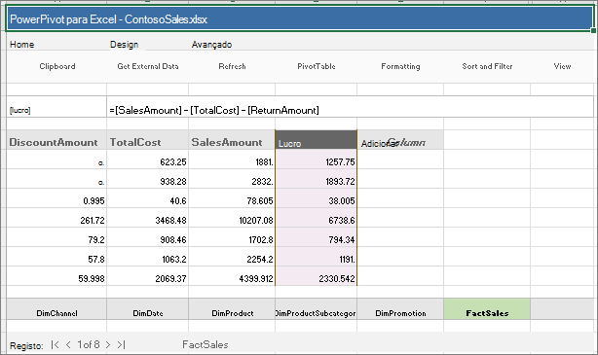Click the 1 of 8 record indicator
The height and width of the screenshot is (355, 598).
tap(89, 344)
